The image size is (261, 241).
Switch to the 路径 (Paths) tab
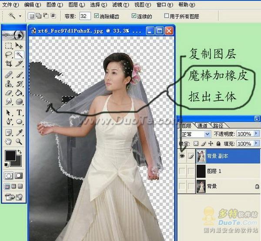coord(218,126)
